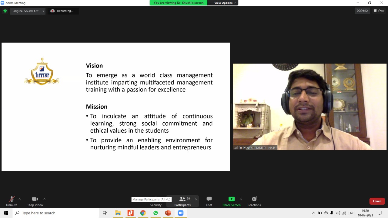Open the Participants panel
The width and height of the screenshot is (388, 218).
click(x=182, y=201)
